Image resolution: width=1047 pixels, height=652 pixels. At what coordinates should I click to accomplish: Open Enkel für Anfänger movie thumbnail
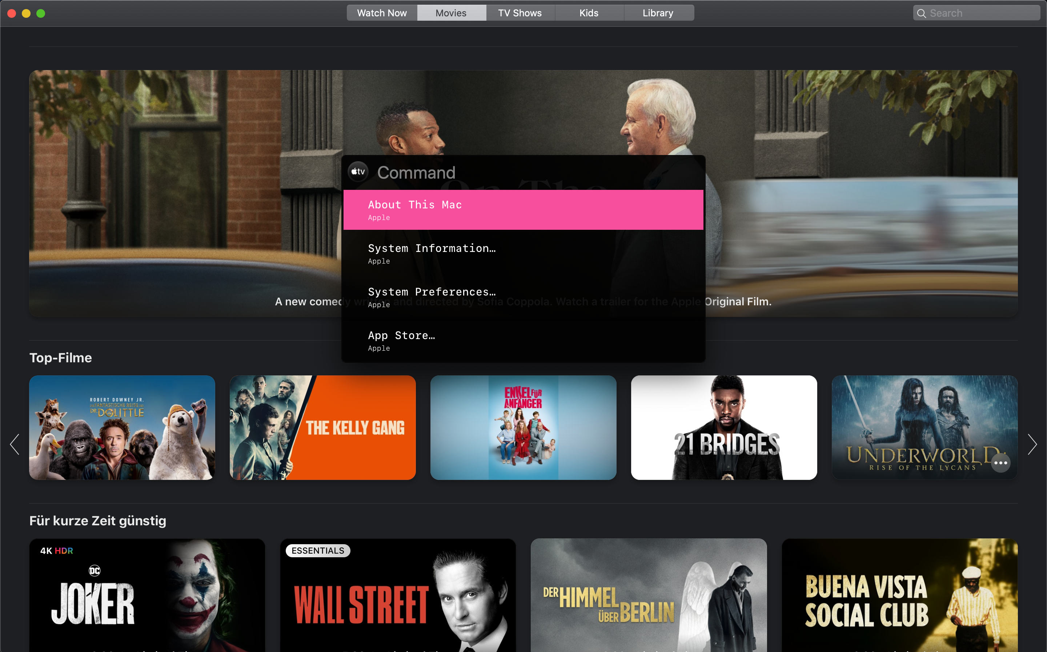[523, 427]
